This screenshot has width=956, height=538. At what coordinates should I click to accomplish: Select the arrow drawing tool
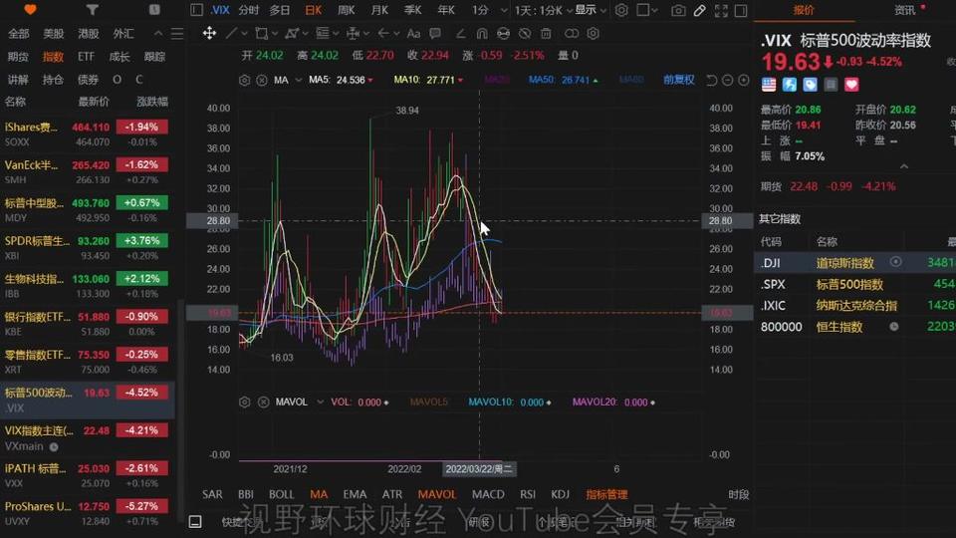(383, 33)
